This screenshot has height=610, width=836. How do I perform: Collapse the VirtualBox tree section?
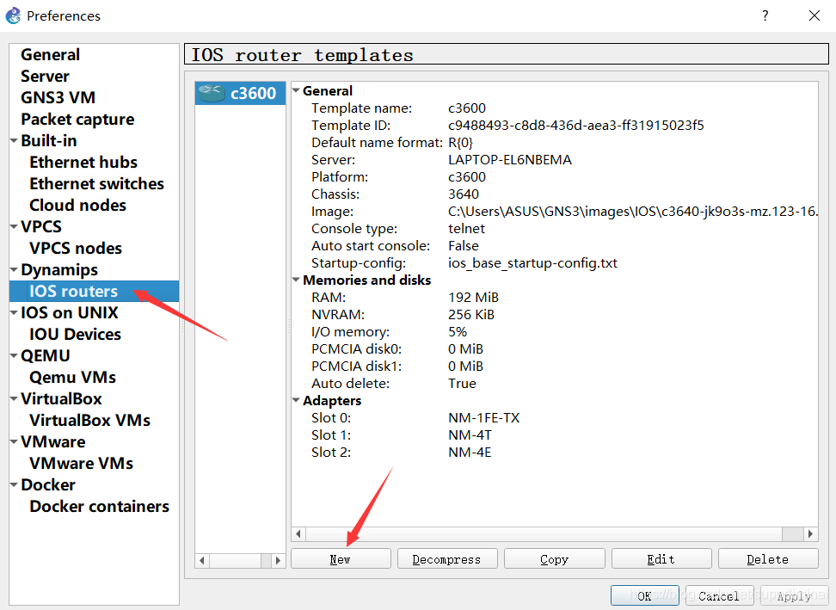pos(14,398)
